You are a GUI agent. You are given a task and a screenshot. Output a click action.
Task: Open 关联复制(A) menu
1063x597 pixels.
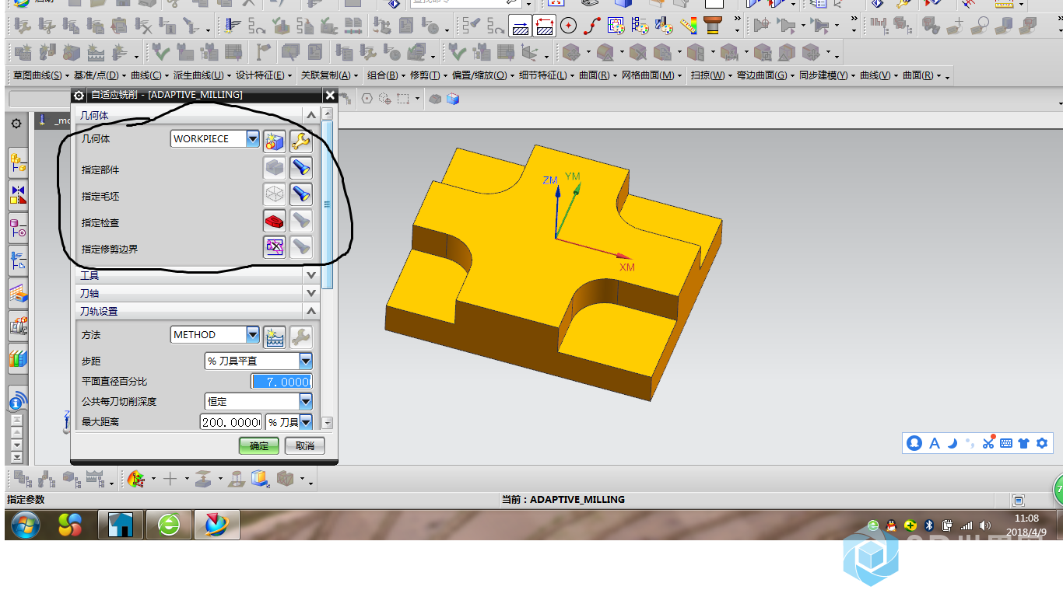330,75
